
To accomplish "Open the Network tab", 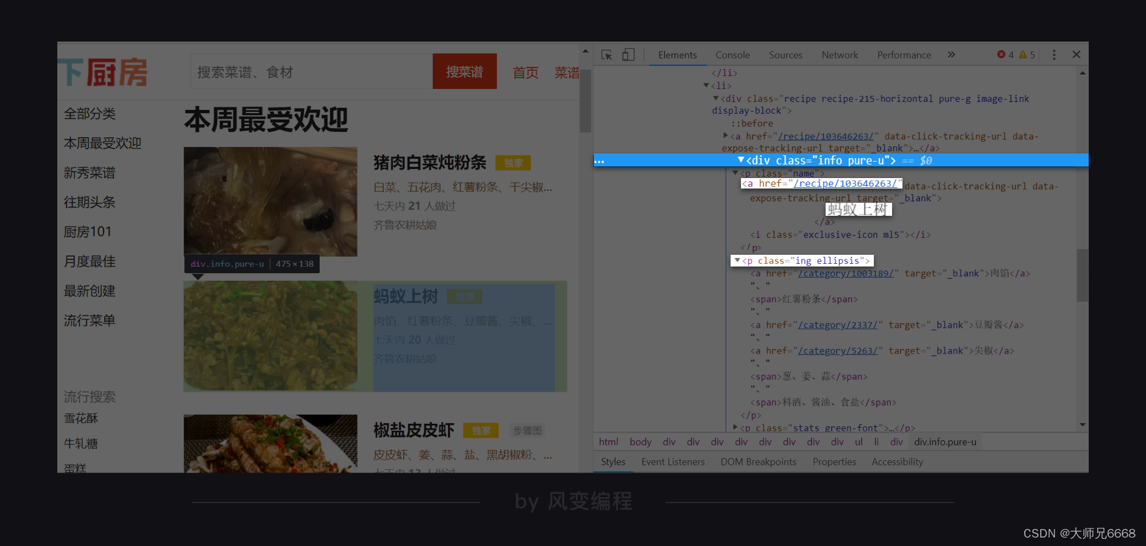I will [x=839, y=55].
